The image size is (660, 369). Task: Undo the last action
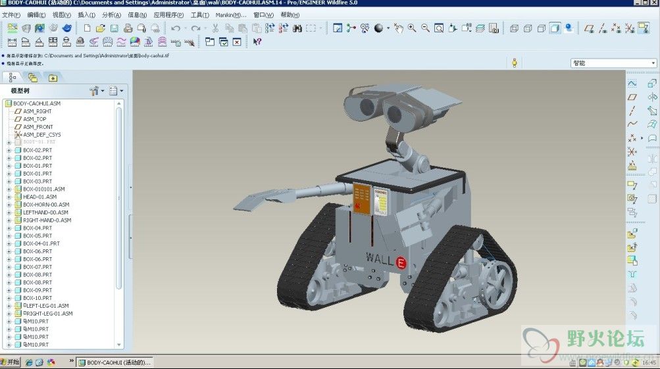coord(176,28)
